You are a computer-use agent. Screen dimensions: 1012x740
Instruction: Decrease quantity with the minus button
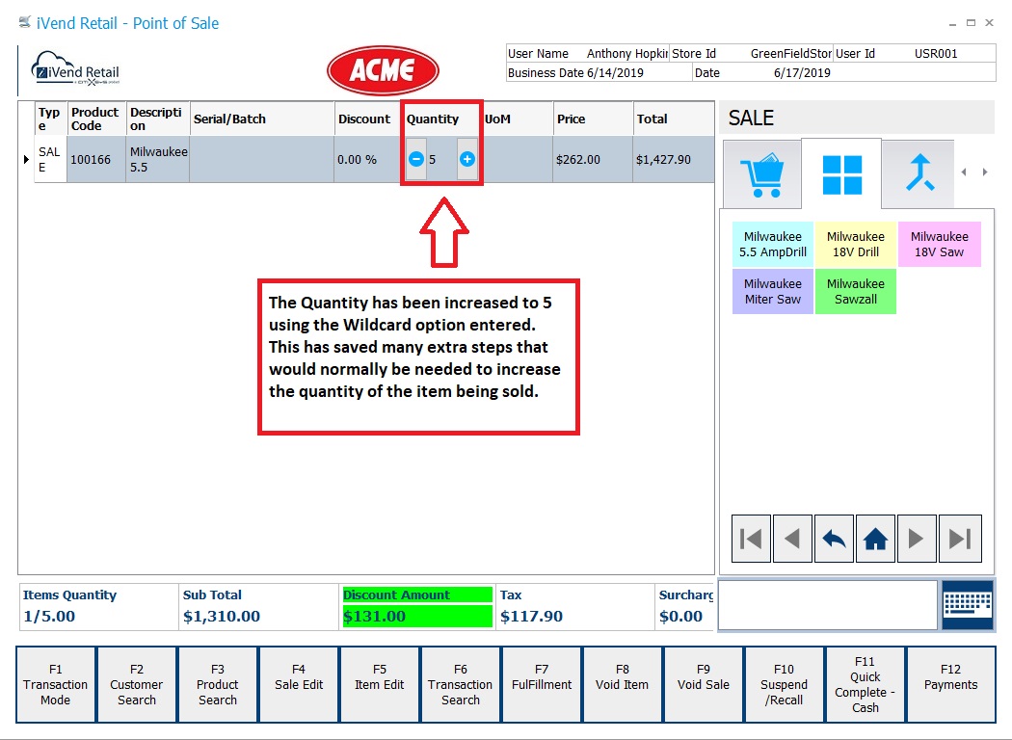416,159
